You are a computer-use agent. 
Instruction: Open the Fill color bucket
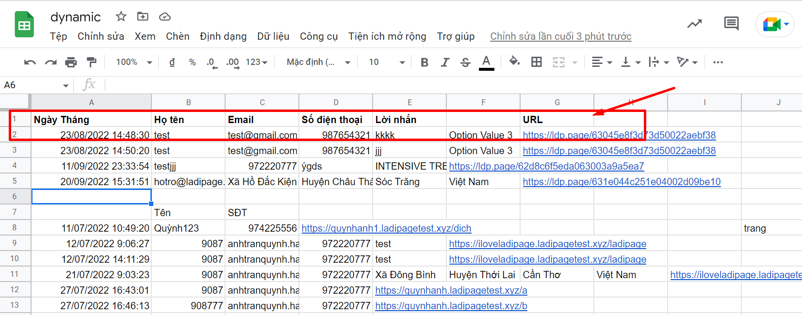[x=514, y=62]
